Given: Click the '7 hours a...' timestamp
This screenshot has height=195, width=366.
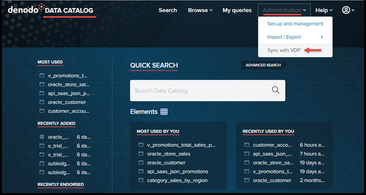Looking at the screenshot, I should tap(312, 154).
